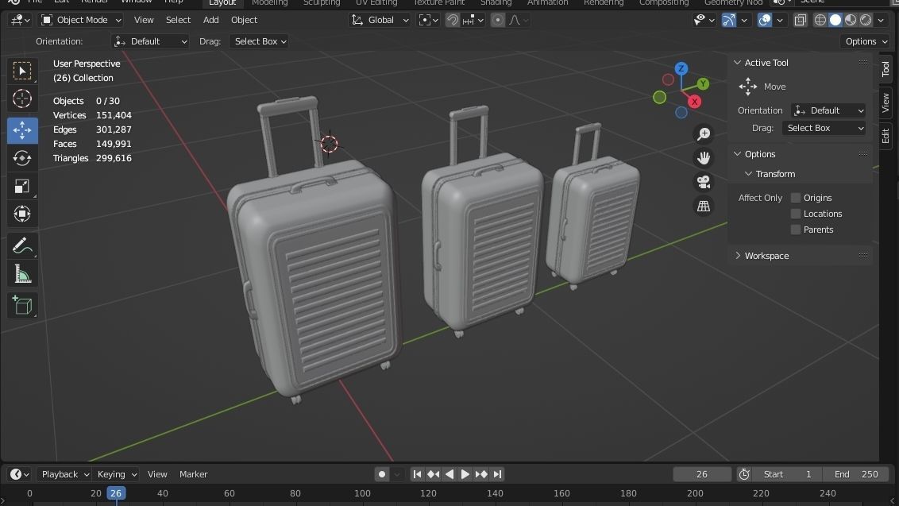The image size is (899, 506).
Task: Open the Object Mode dropdown
Action: coord(82,20)
